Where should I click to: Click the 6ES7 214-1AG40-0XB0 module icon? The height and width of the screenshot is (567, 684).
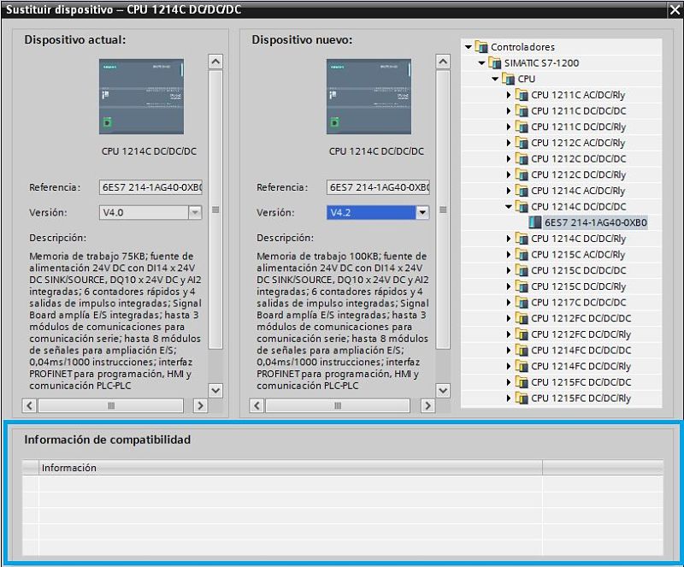[x=535, y=222]
